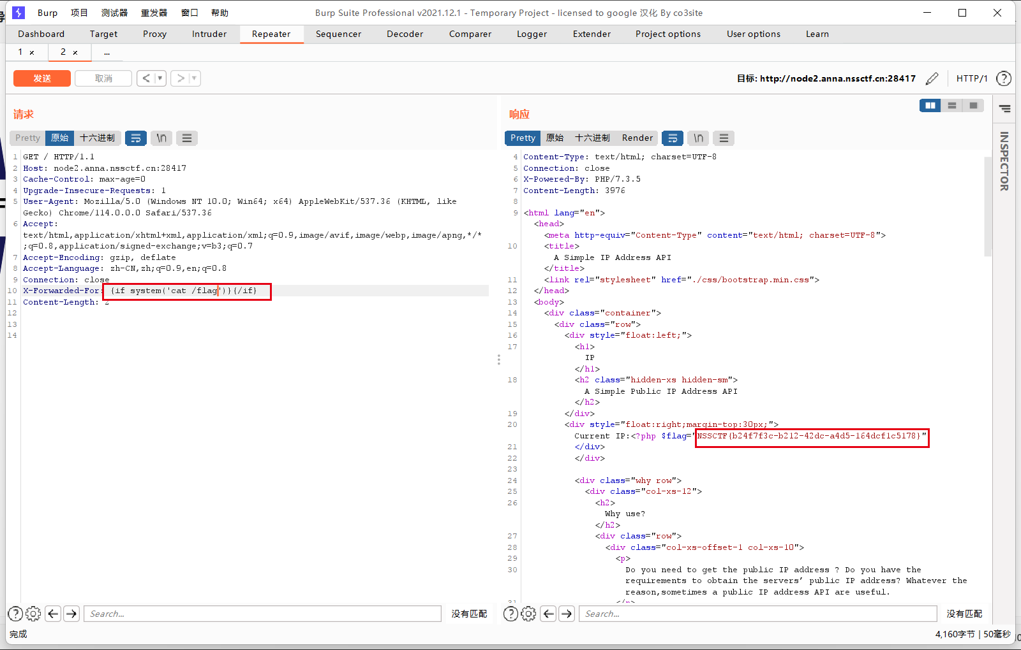Focus the response Search field
The height and width of the screenshot is (650, 1021).
click(x=757, y=614)
